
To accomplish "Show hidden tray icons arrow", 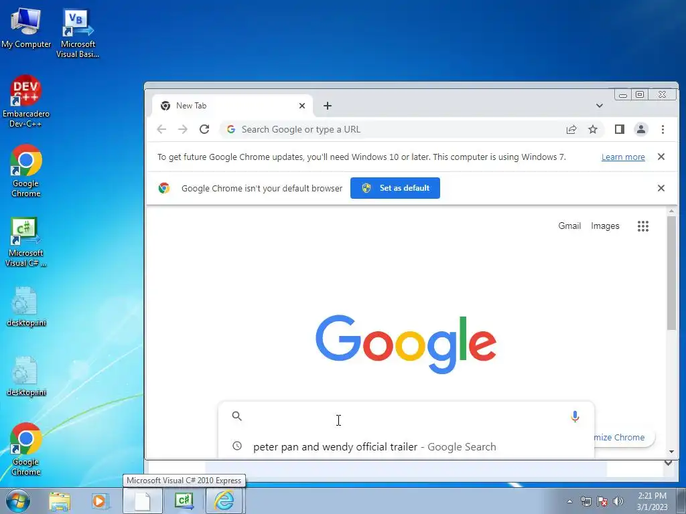I will pyautogui.click(x=569, y=502).
